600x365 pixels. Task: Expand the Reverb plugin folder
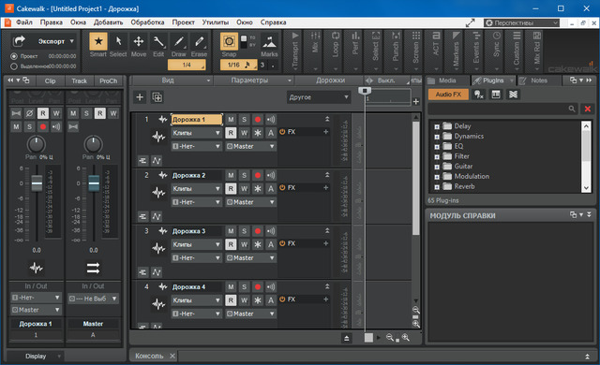point(437,187)
